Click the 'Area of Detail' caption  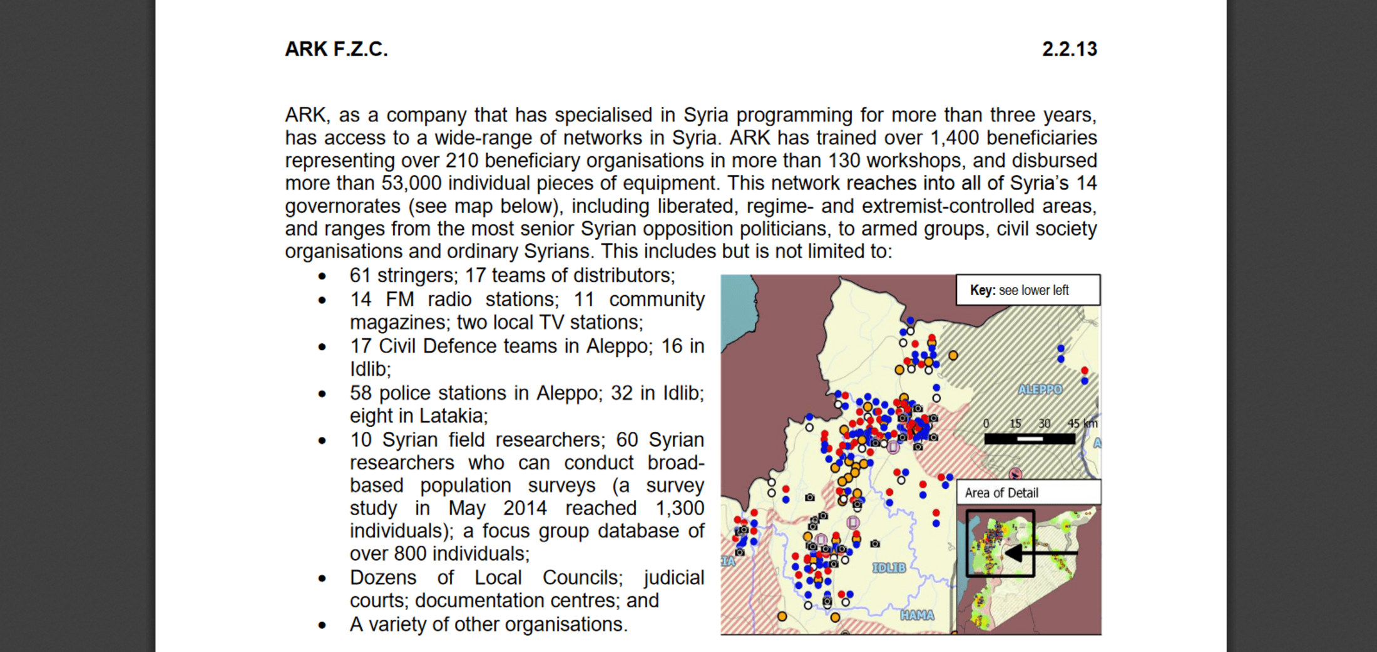coord(1001,493)
